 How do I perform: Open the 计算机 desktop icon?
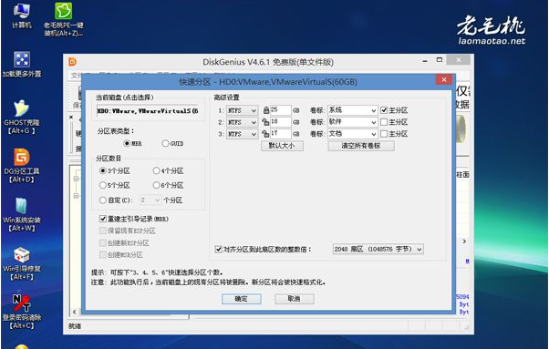point(22,15)
